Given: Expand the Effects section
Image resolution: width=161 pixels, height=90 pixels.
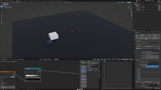Looking at the screenshot, I should click(139, 72).
